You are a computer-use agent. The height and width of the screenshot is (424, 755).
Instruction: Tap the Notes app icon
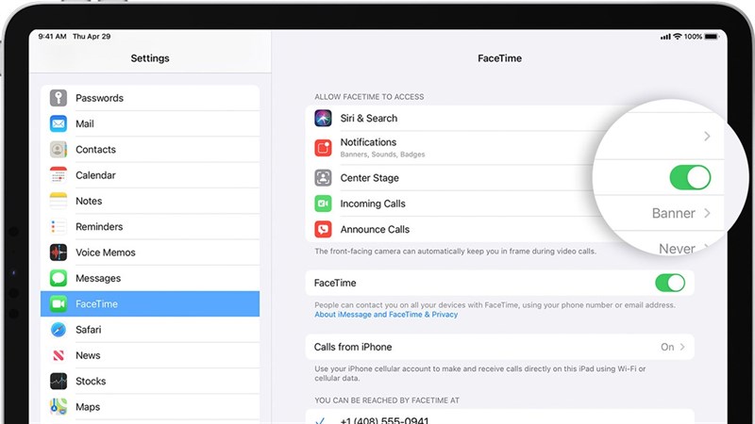59,201
